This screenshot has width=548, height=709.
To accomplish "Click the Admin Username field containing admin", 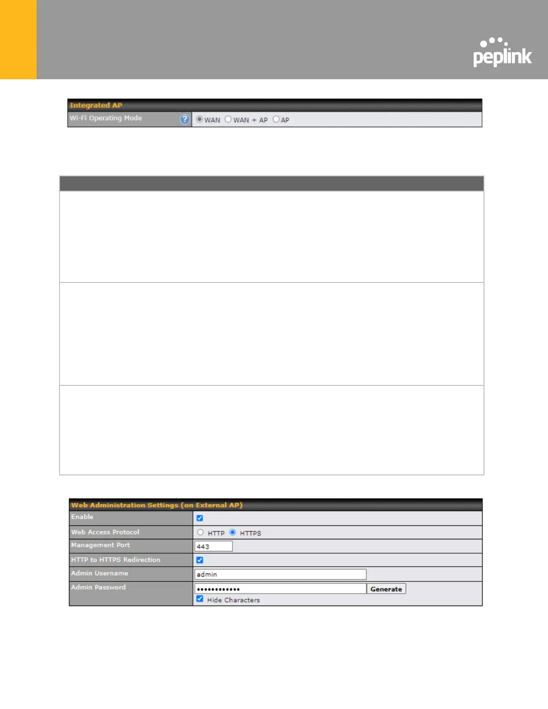I will click(x=280, y=574).
